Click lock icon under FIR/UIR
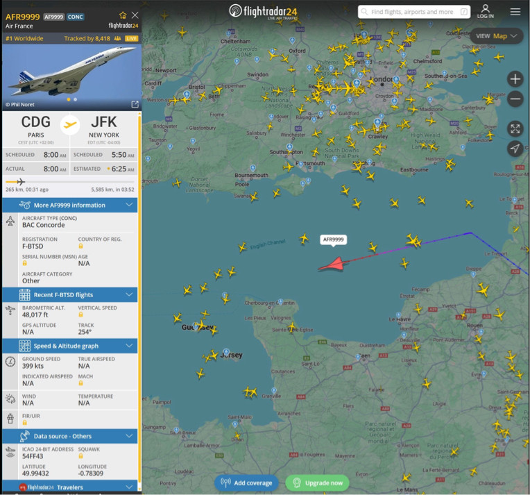 point(24,423)
